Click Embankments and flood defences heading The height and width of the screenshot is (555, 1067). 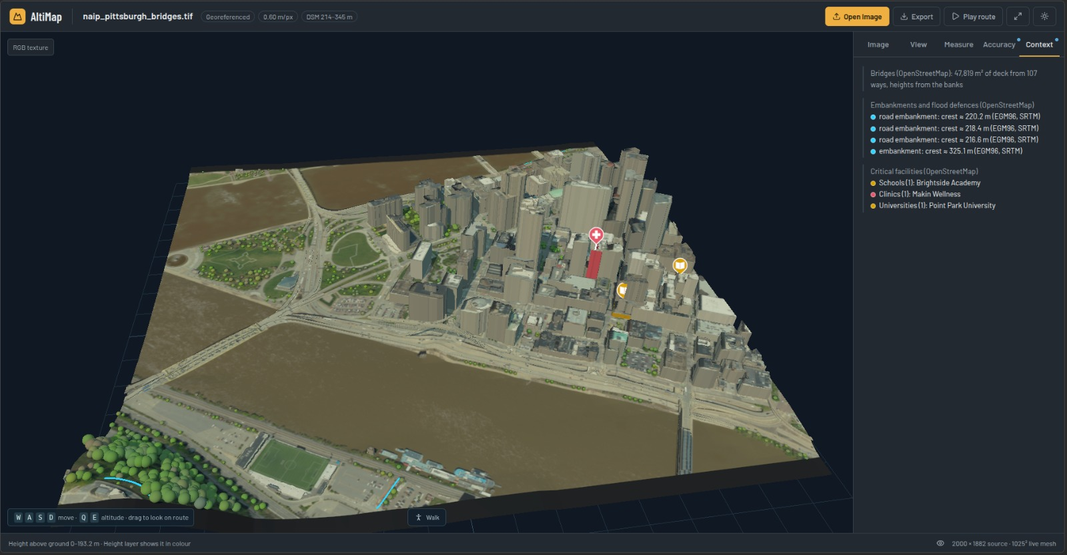pyautogui.click(x=952, y=105)
